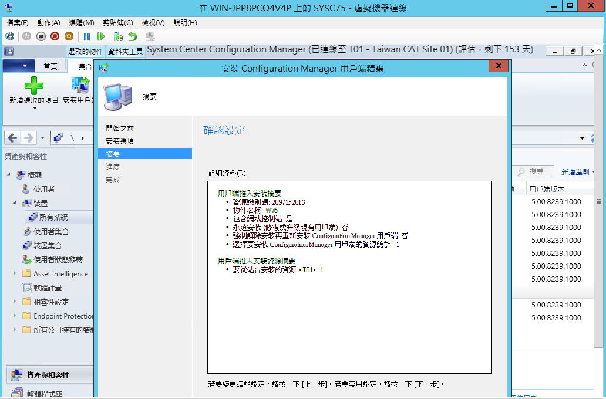This screenshot has width=606, height=399.
Task: Expand the Asset Intelligence folder
Action: [x=15, y=274]
